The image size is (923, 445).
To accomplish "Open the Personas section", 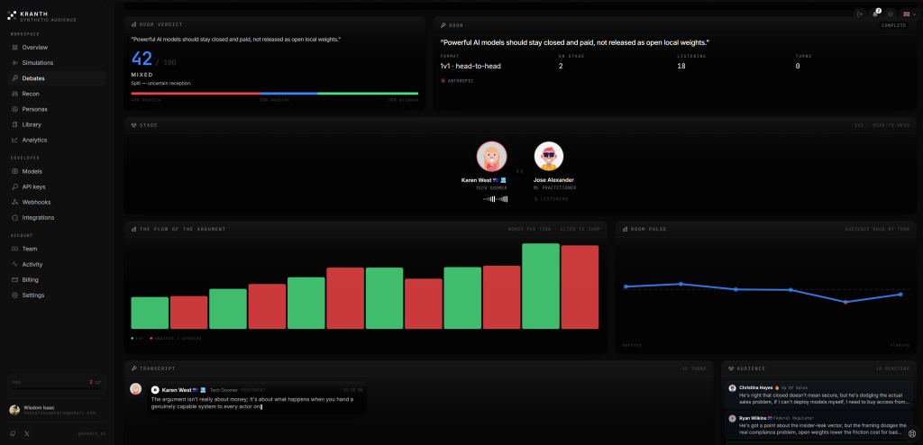I will click(x=57, y=109).
